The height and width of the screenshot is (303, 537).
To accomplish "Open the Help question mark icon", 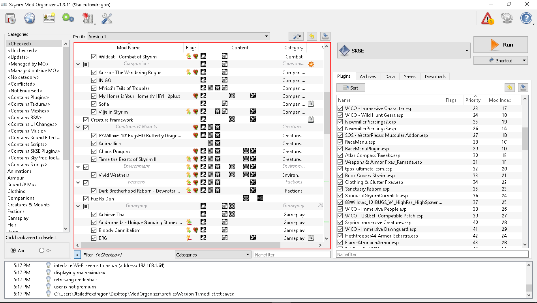I will point(526,18).
